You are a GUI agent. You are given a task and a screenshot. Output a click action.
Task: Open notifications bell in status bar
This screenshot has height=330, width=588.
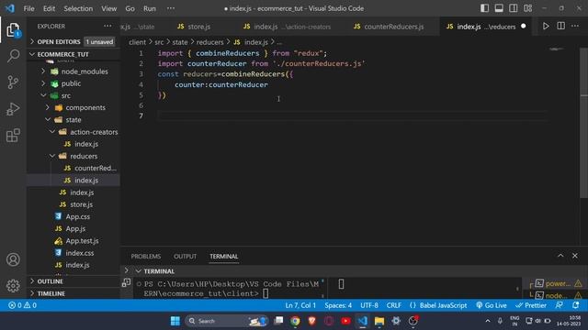(x=576, y=305)
